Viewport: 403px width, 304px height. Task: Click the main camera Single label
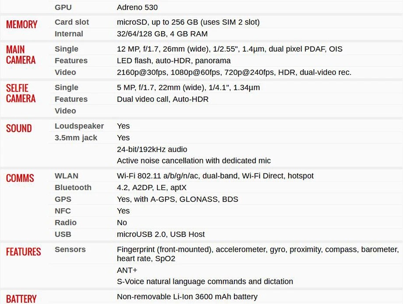[x=66, y=49]
